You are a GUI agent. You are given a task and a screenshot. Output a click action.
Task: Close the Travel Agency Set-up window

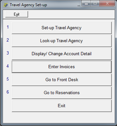click(107, 3)
